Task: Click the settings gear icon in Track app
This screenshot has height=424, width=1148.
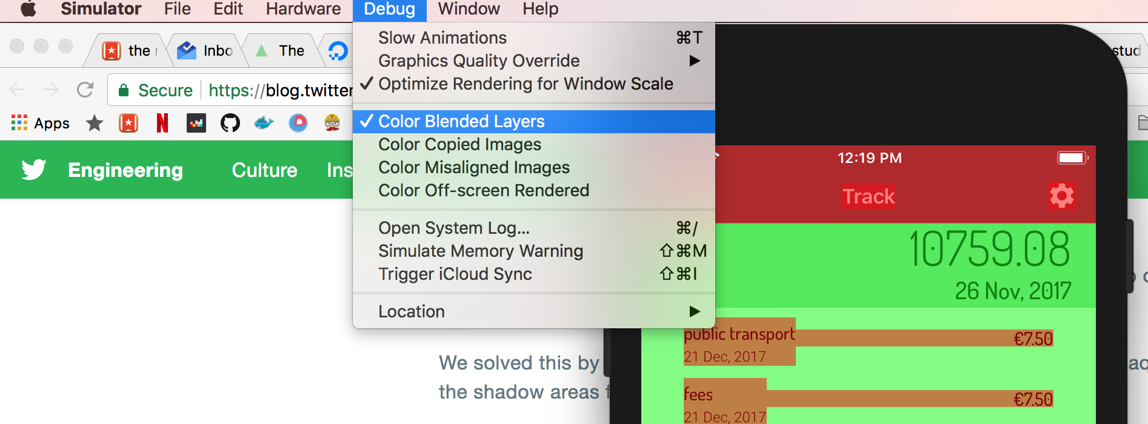Action: tap(1061, 196)
